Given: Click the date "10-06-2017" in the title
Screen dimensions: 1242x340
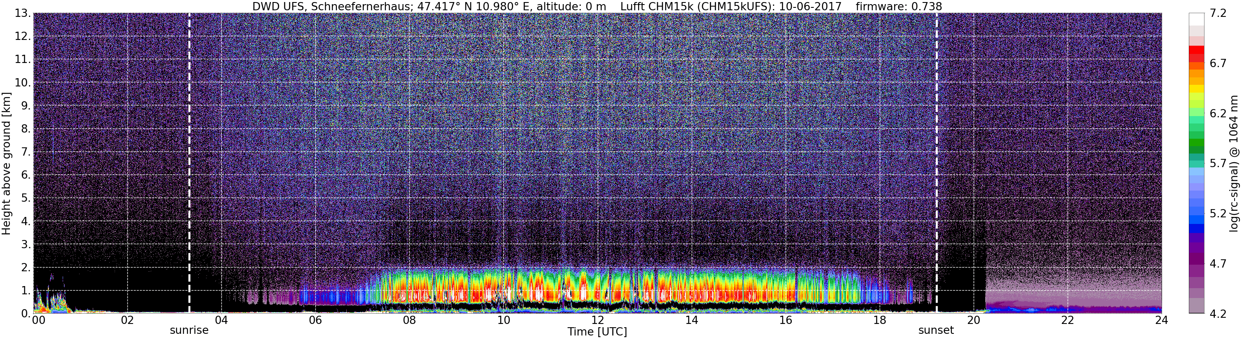Looking at the screenshot, I should tap(810, 6).
